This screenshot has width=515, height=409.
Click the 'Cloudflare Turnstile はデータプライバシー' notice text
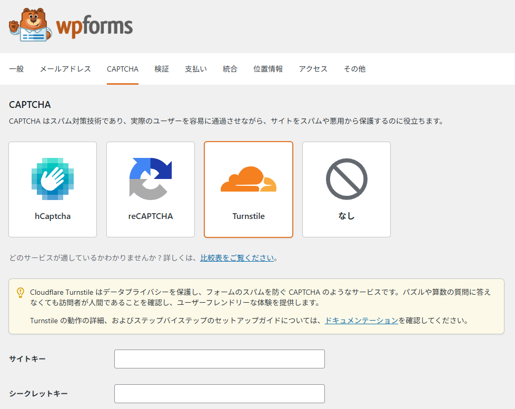(x=260, y=297)
